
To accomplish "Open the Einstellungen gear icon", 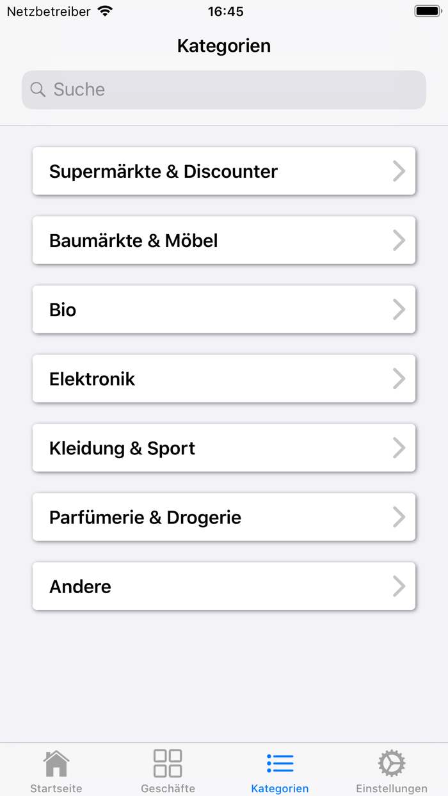I will (x=392, y=763).
